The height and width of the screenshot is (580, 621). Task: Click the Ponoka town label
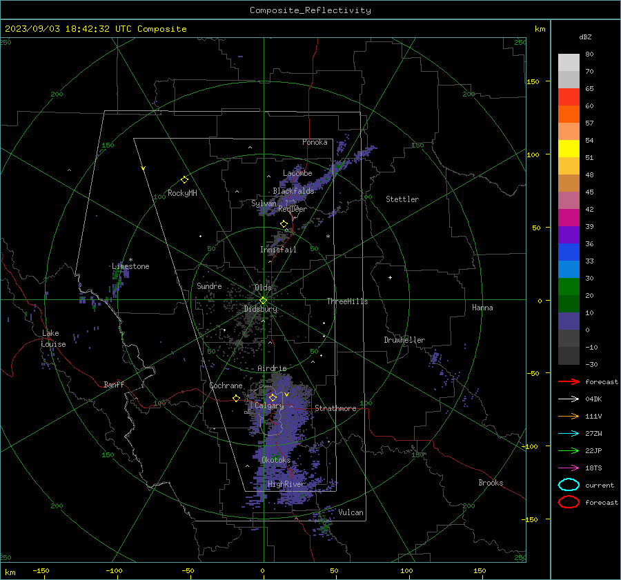(315, 142)
